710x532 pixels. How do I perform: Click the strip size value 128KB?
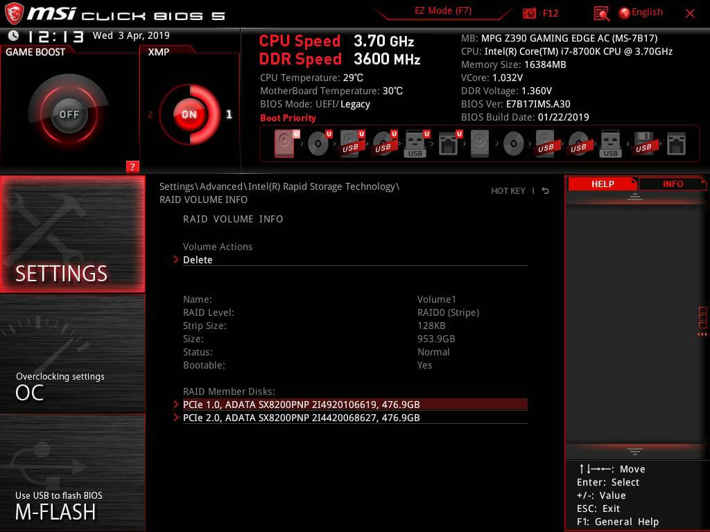(431, 326)
